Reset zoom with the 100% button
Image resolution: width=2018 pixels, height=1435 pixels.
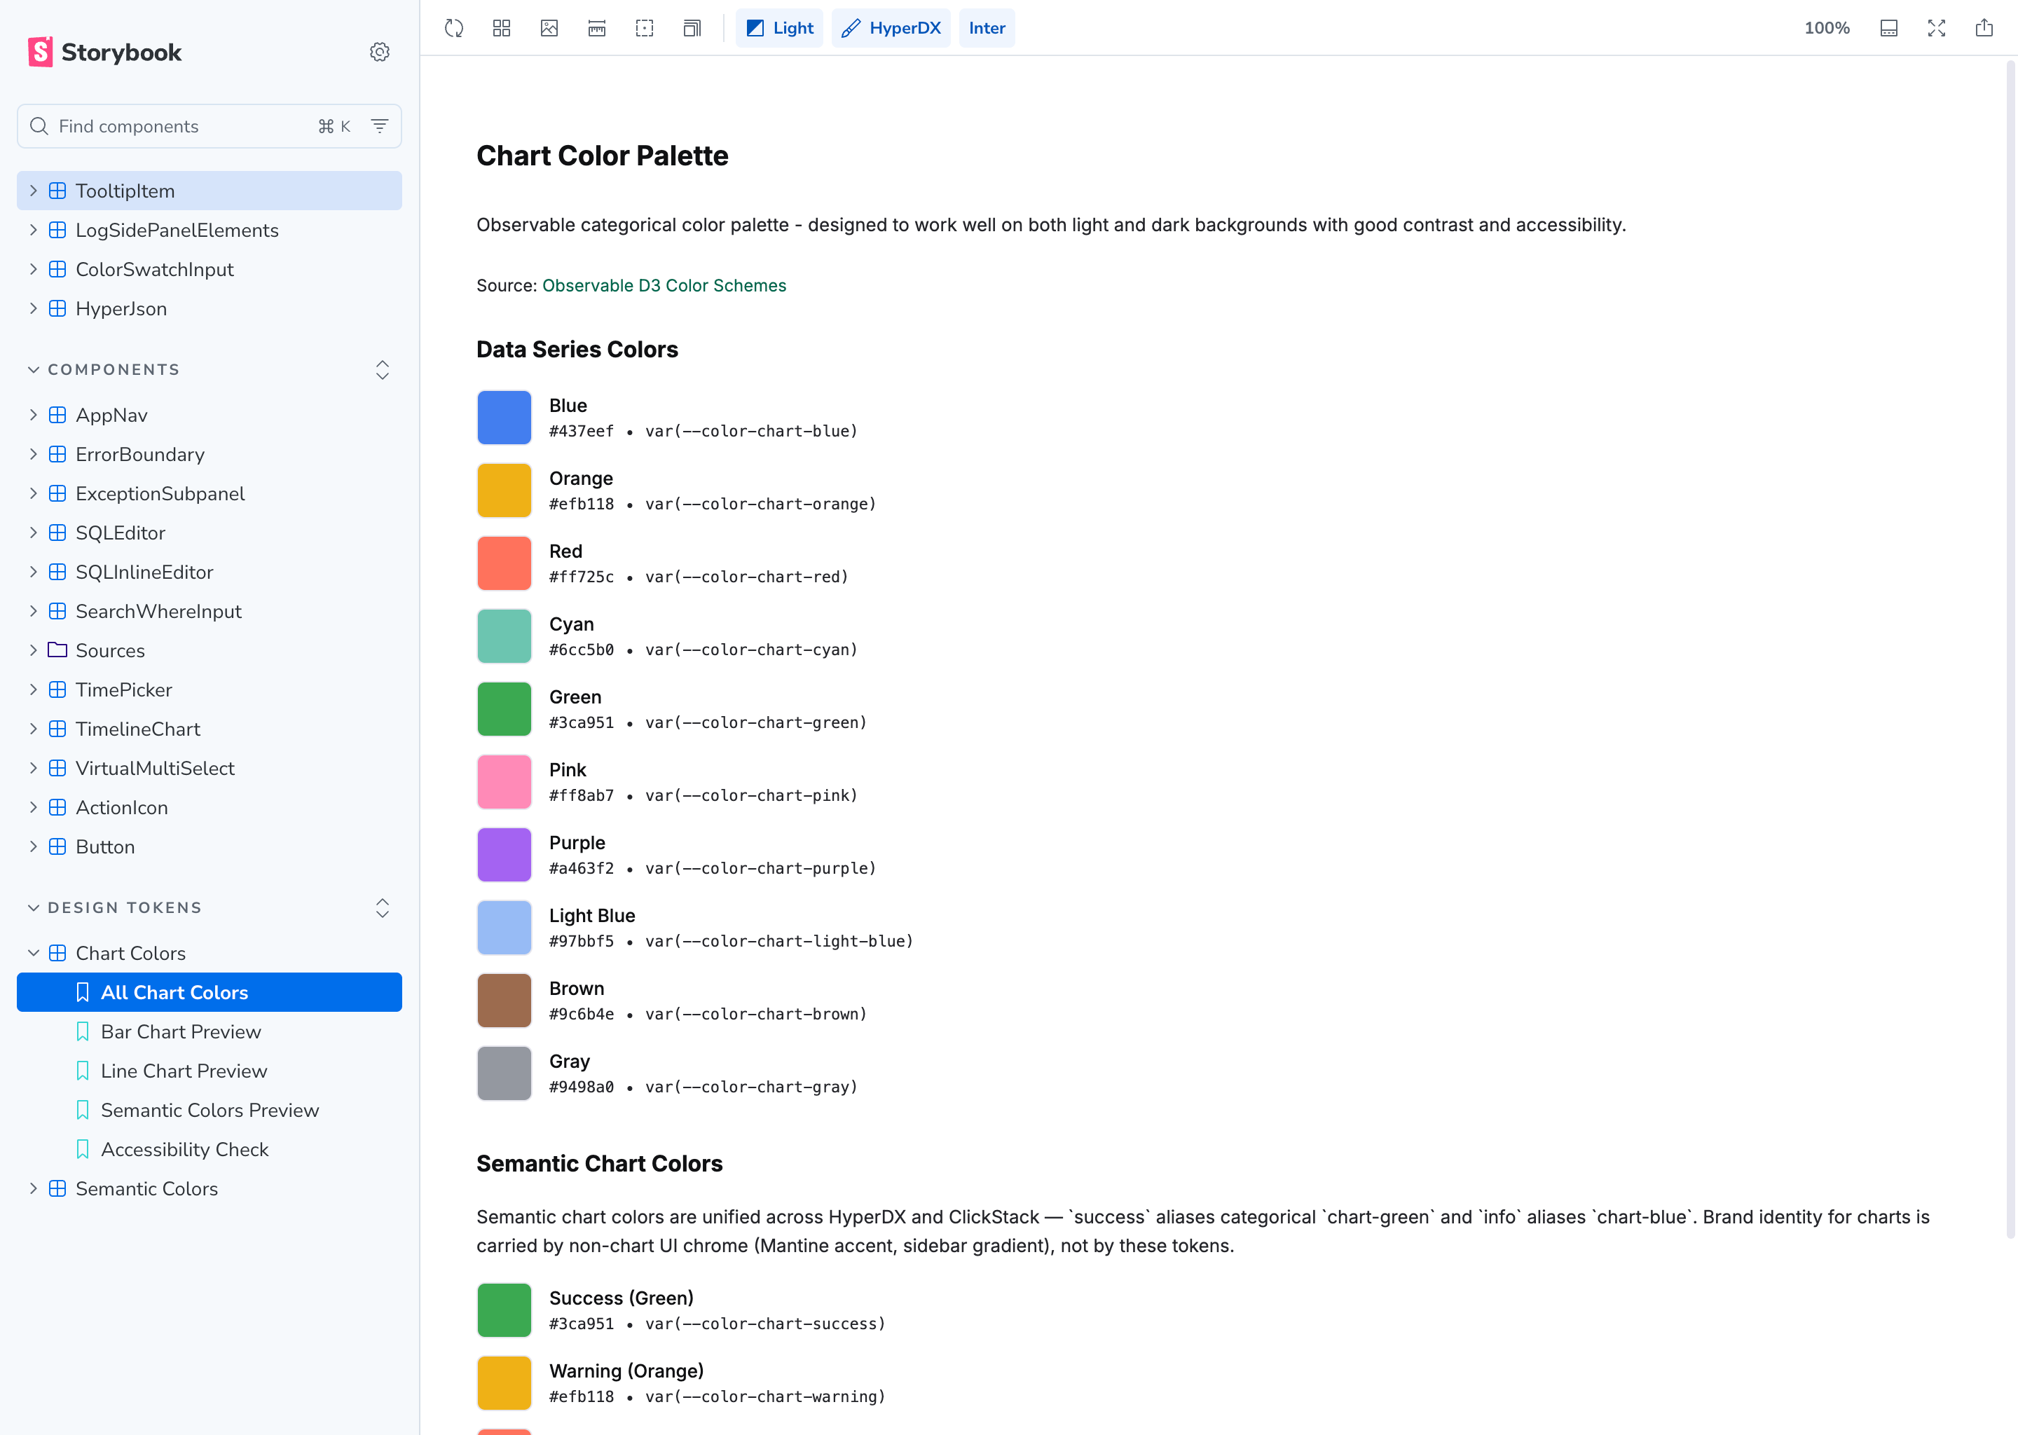pos(1827,28)
